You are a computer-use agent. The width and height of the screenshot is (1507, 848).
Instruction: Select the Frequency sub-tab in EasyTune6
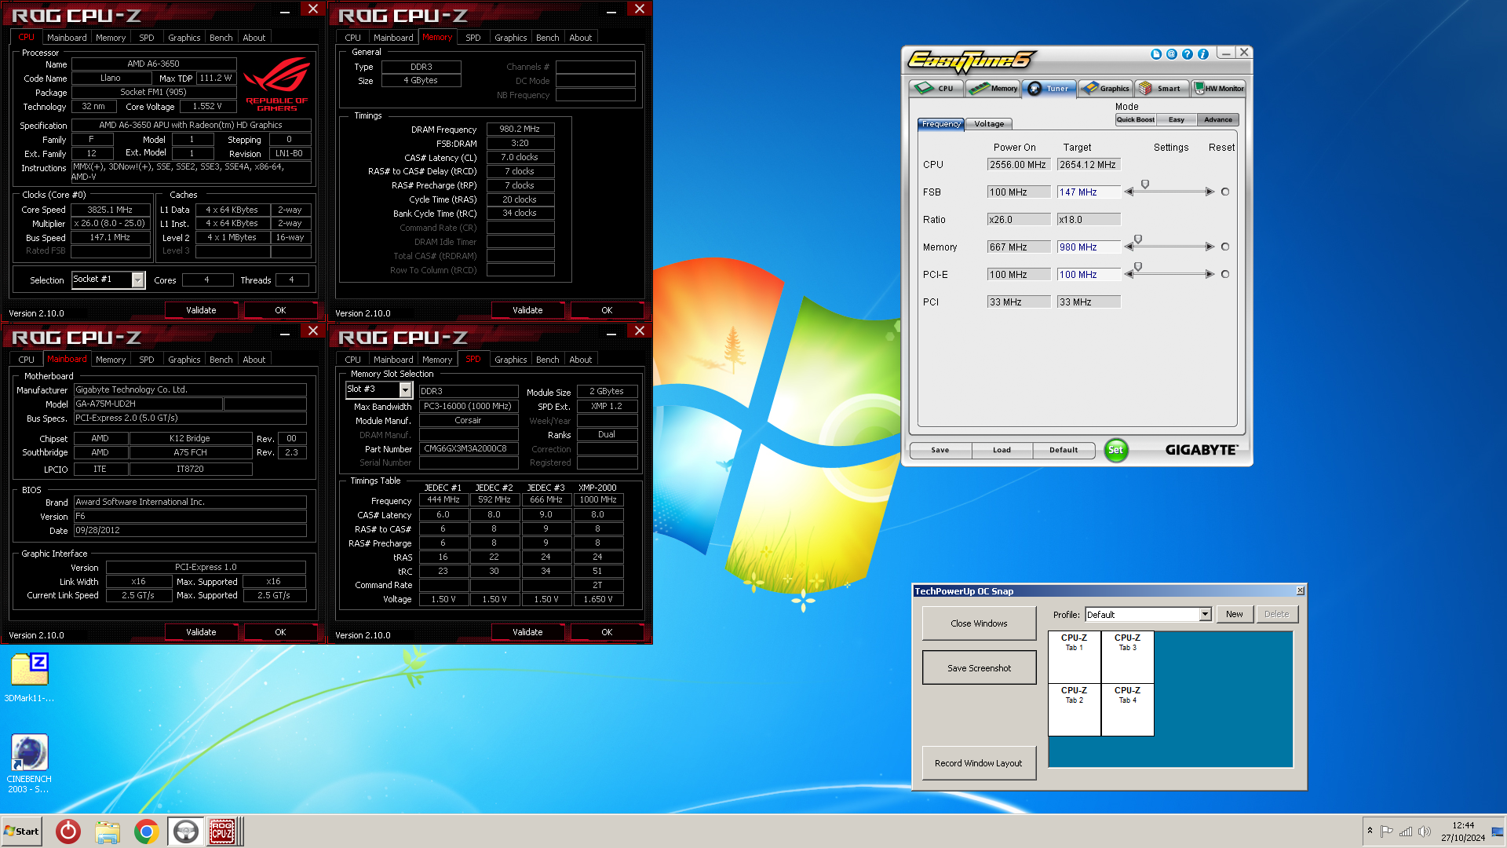(x=941, y=124)
